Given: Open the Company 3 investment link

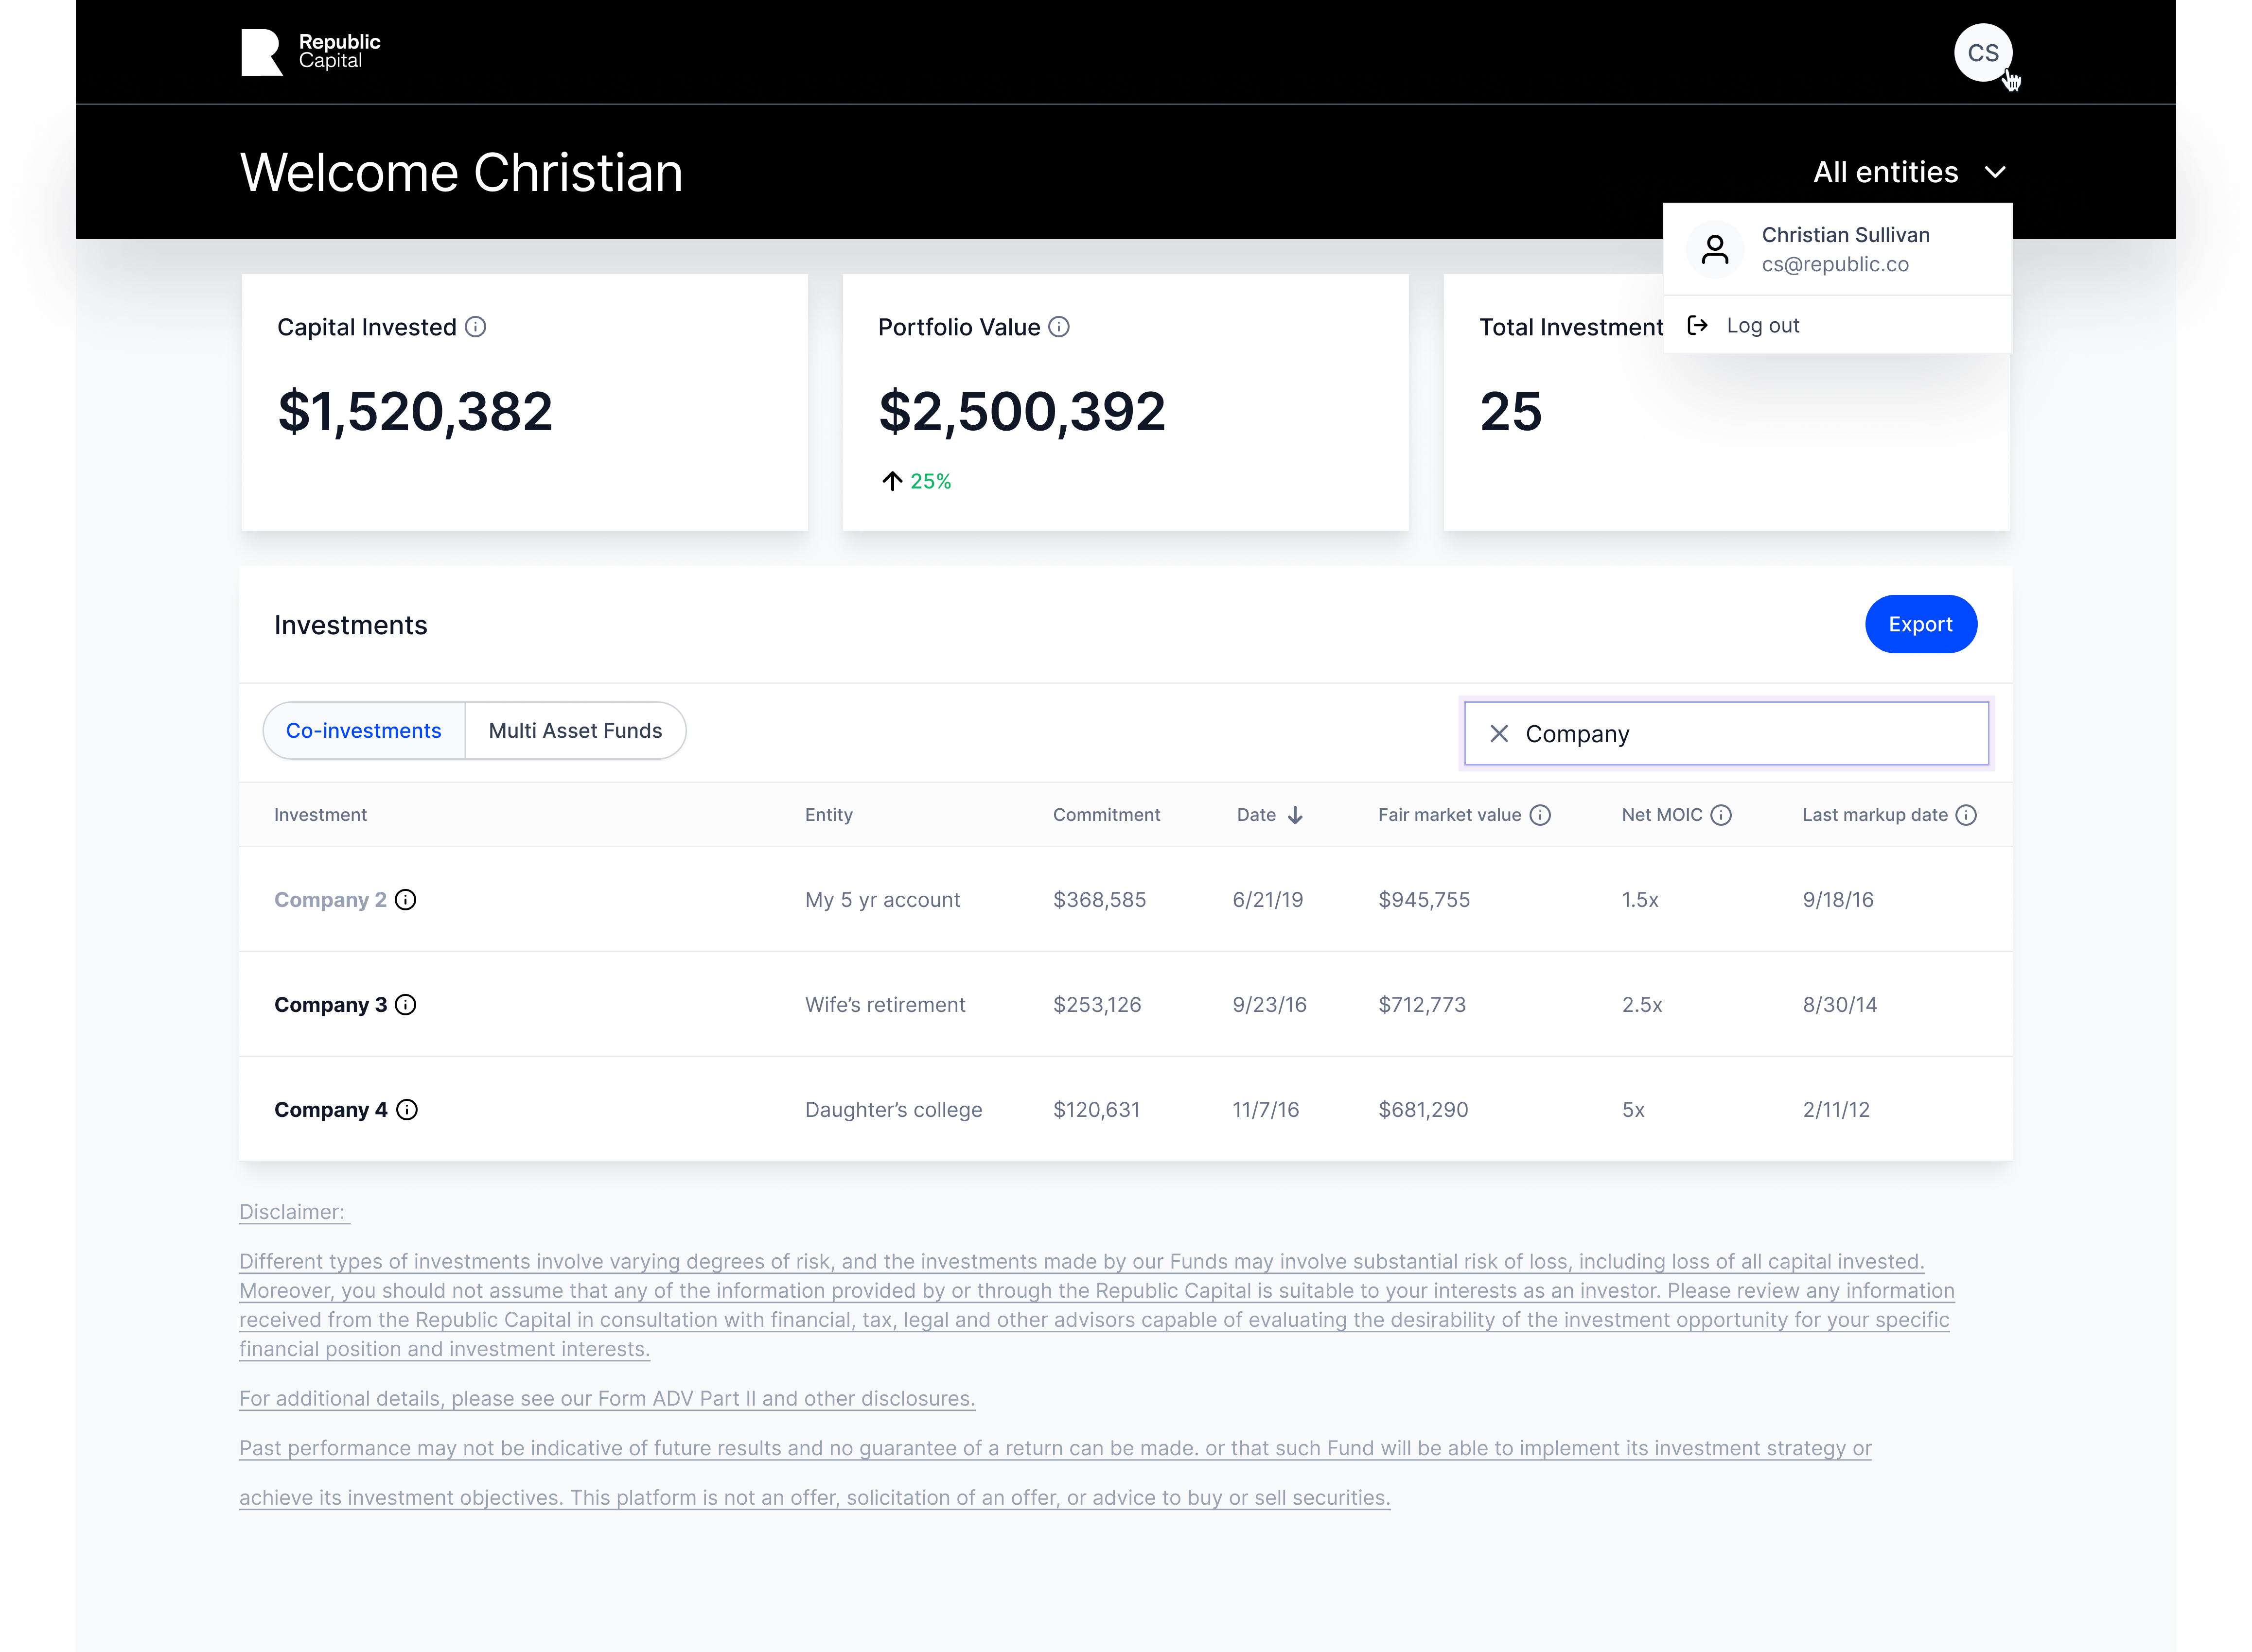Looking at the screenshot, I should point(330,1005).
